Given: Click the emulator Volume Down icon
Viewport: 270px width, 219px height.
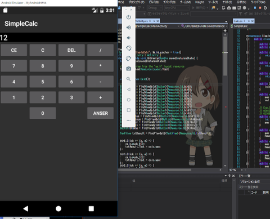Looking at the screenshot, I should coord(129,38).
